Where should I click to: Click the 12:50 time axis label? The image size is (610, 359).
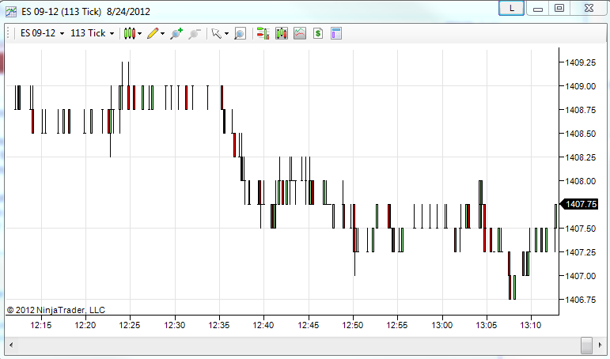(x=353, y=325)
